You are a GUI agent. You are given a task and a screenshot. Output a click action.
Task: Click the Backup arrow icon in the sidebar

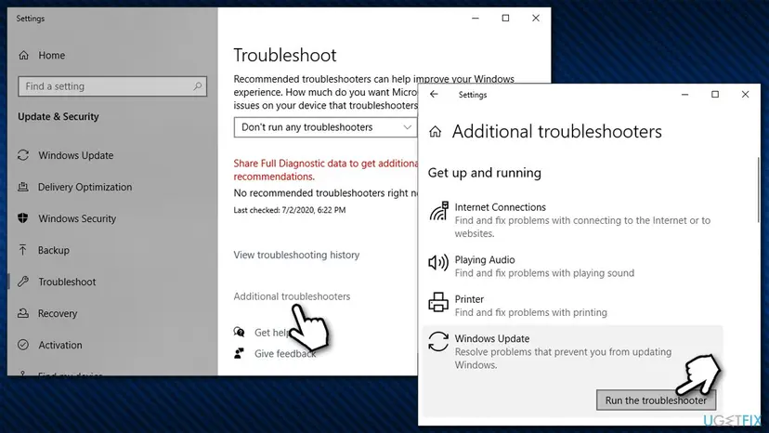[x=23, y=250]
